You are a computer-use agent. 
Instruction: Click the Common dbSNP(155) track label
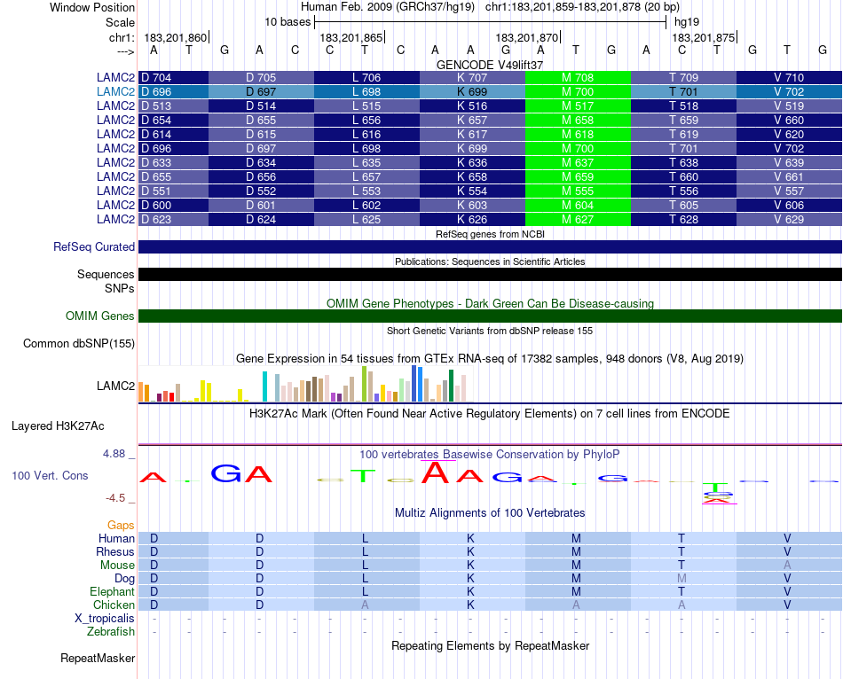click(79, 343)
